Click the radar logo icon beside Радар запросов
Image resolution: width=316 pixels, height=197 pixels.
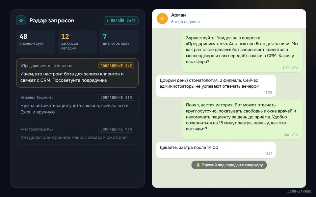[x=21, y=20]
